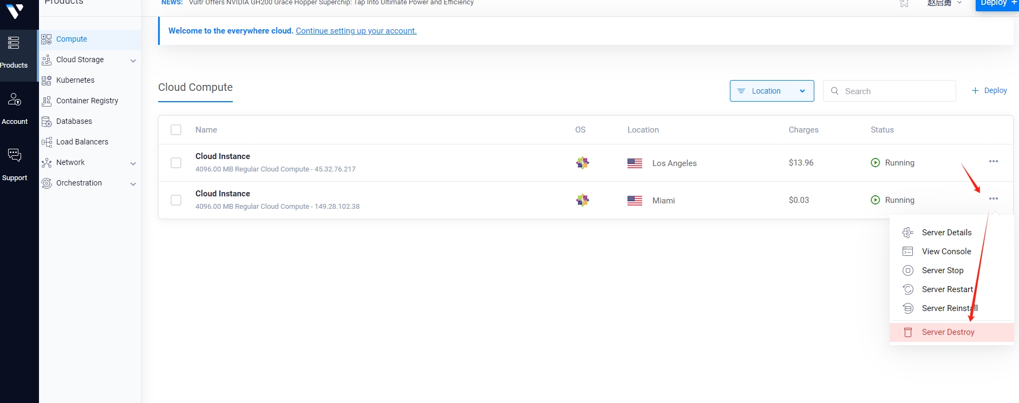Open the Databases sidebar link

[74, 121]
